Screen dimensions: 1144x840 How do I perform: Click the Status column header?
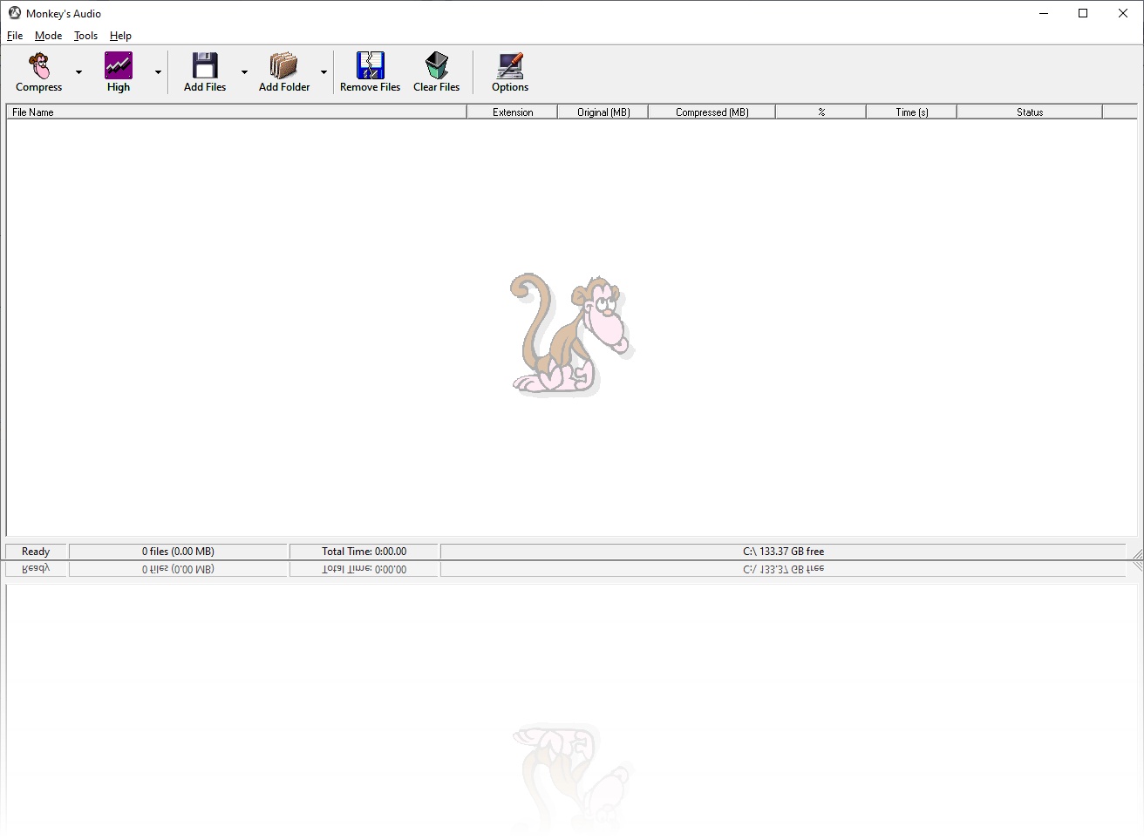(x=1030, y=112)
